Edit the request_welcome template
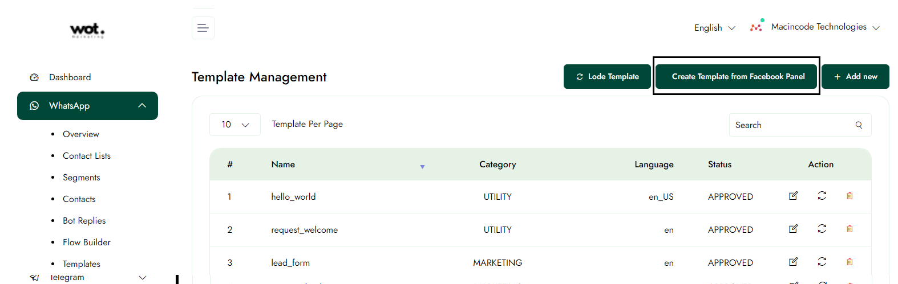 (x=793, y=229)
